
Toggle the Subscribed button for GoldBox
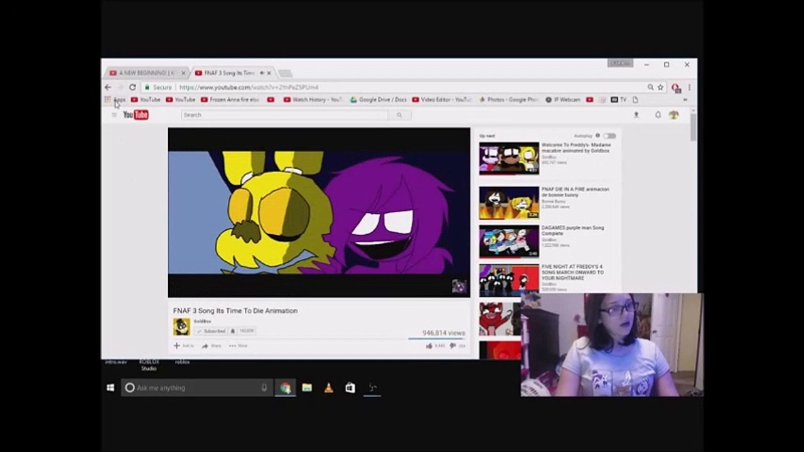point(211,331)
